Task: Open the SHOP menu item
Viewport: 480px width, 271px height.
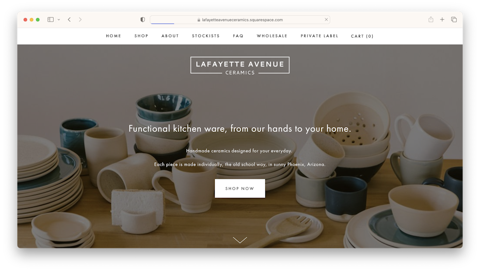Action: click(x=141, y=36)
